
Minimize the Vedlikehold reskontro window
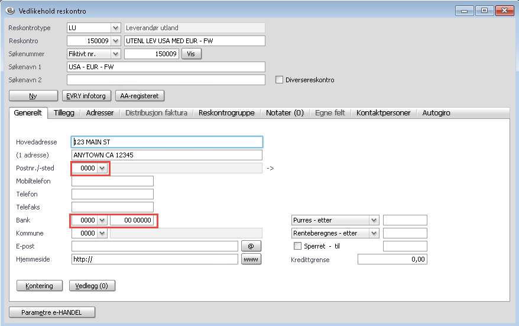pos(465,11)
